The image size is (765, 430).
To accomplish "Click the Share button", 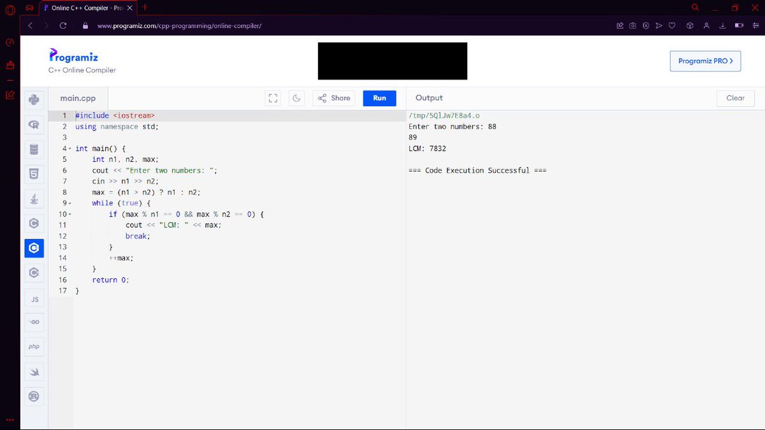I will click(x=334, y=98).
